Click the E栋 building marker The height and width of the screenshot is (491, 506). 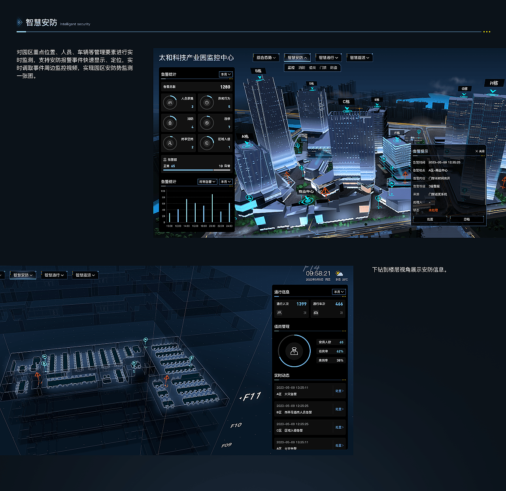coord(377,100)
